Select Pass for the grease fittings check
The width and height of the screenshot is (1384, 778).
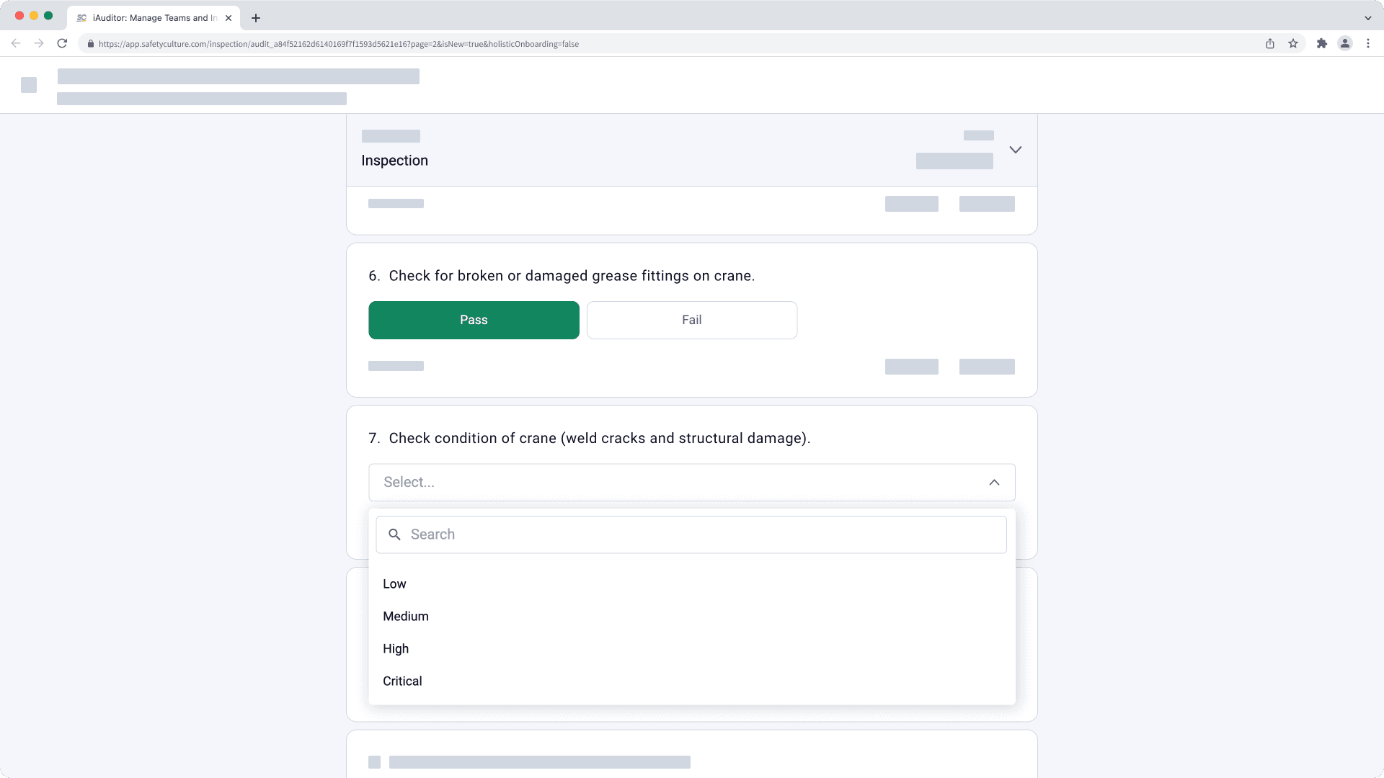click(x=474, y=320)
